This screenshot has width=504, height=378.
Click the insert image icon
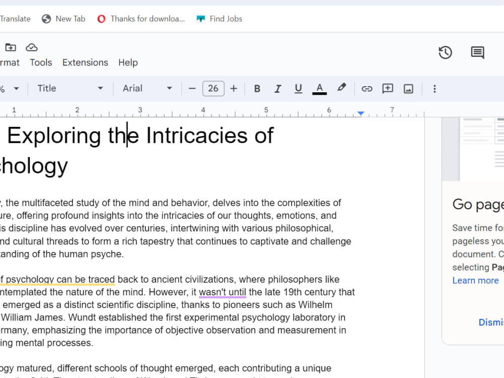tap(408, 89)
